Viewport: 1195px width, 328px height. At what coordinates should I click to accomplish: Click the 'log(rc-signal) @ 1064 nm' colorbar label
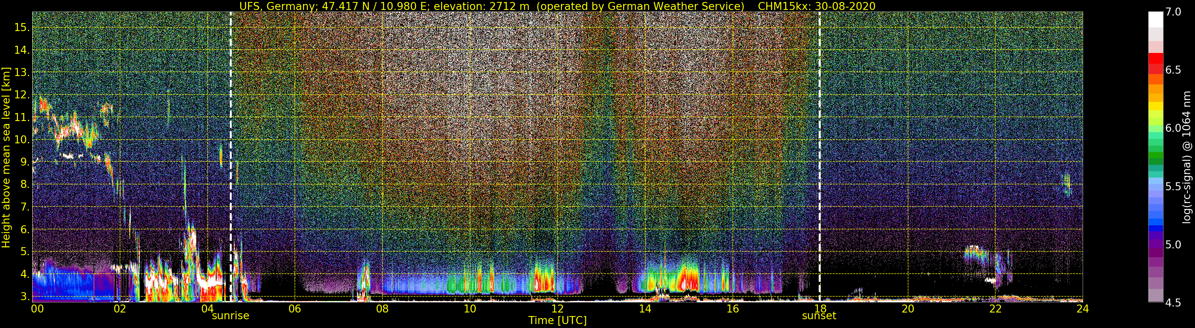(x=1186, y=157)
